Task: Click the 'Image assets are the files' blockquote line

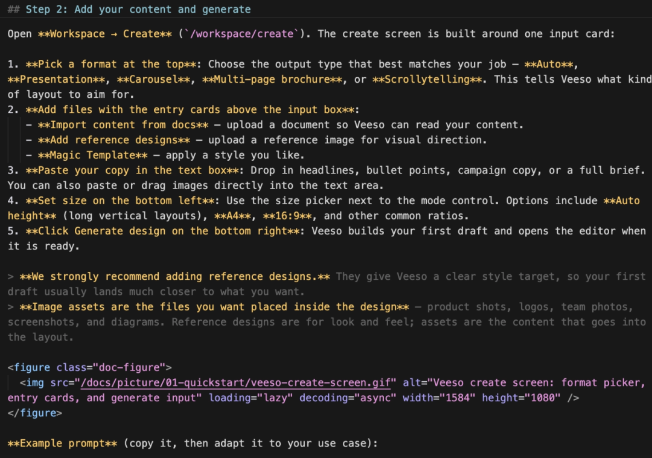Action: 214,307
